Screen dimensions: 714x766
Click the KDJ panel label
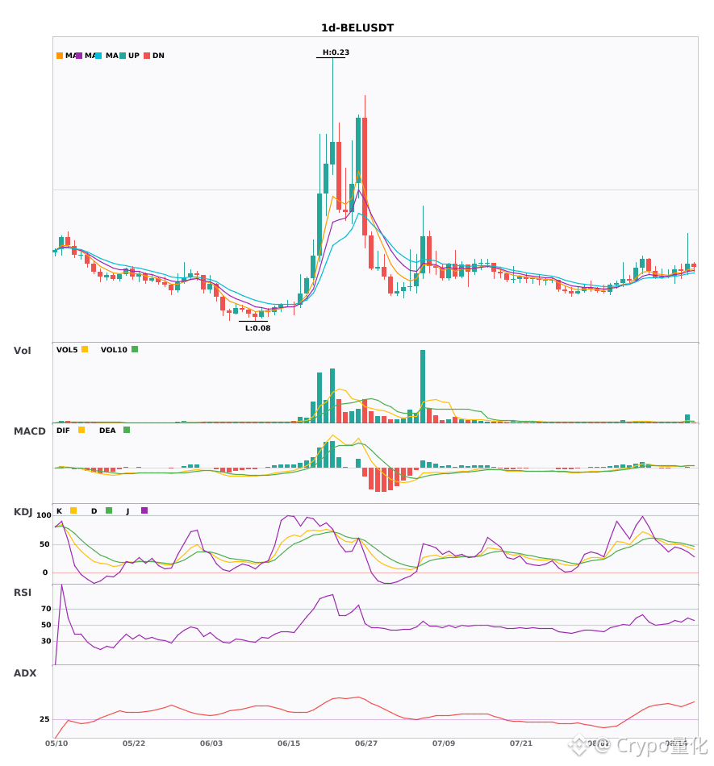(x=23, y=512)
